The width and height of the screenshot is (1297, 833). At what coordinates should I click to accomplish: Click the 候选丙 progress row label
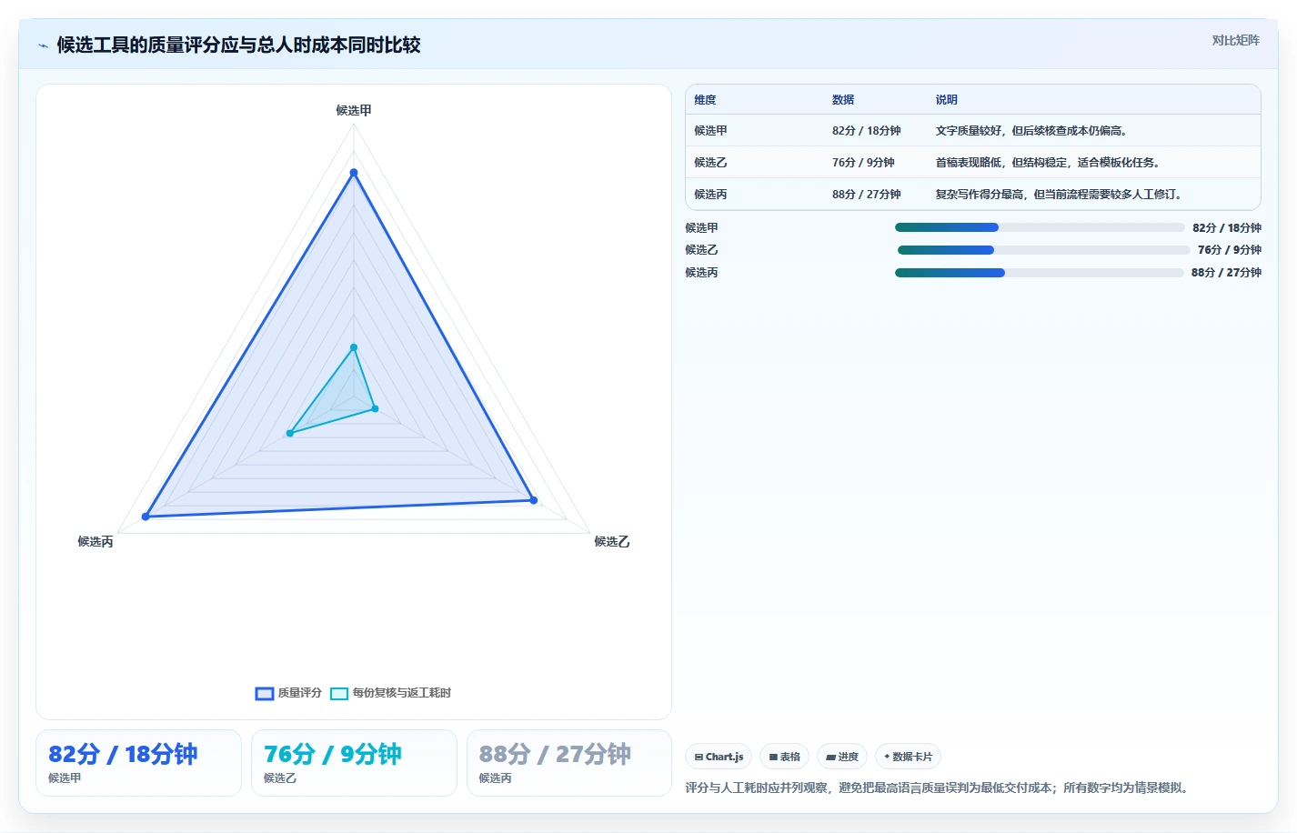[701, 273]
